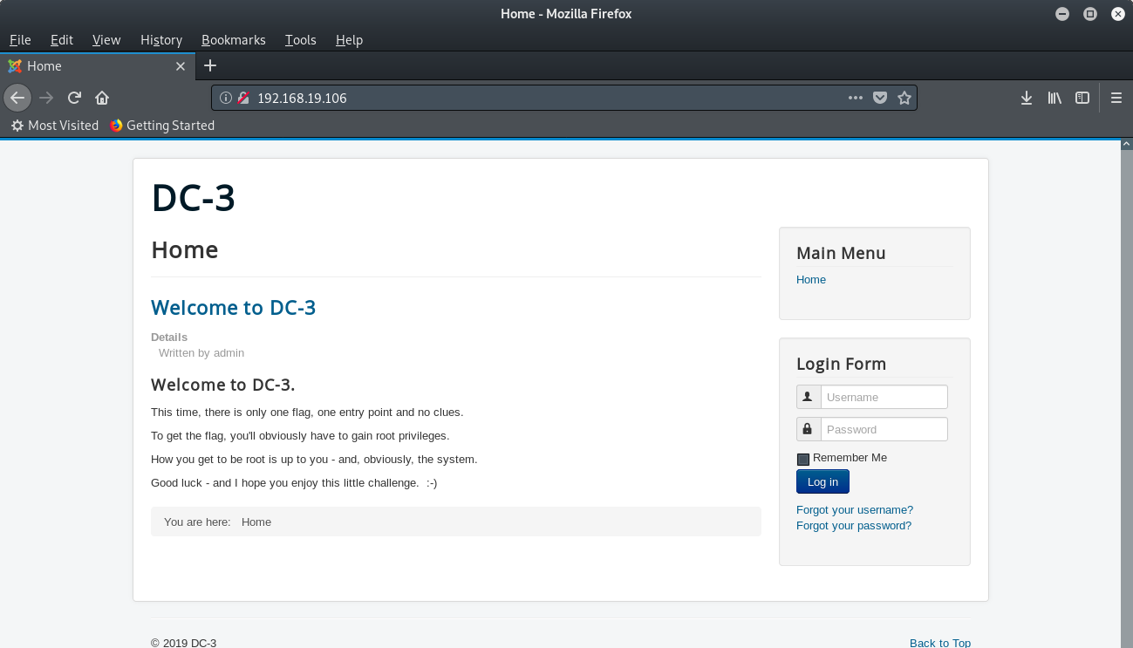Enable the Remember Me checkbox
Screen dimensions: 1133x648
pyautogui.click(x=803, y=459)
